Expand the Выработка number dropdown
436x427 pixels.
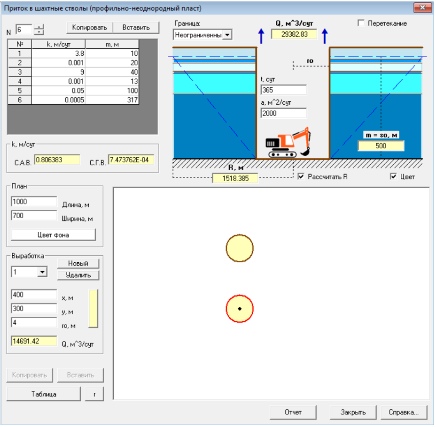42,272
